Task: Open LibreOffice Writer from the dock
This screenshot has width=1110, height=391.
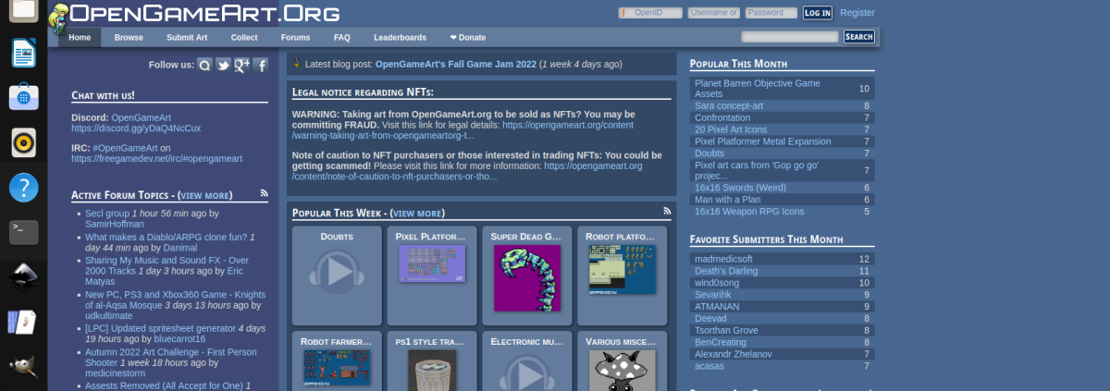Action: point(23,53)
